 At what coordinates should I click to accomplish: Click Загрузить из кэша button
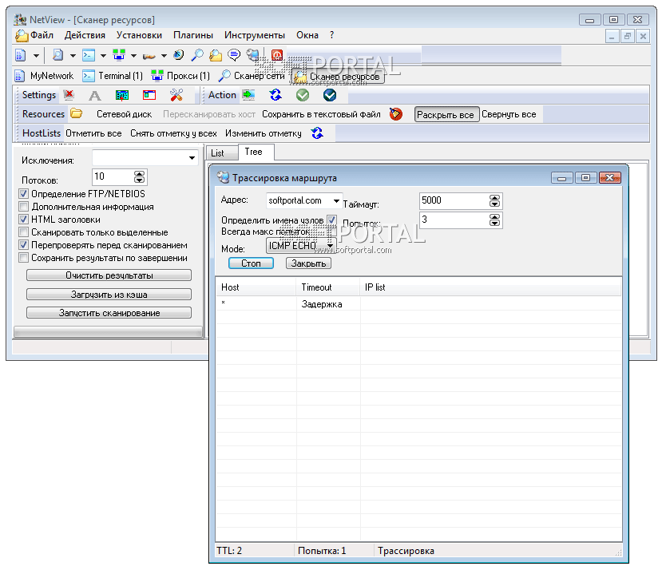click(109, 295)
